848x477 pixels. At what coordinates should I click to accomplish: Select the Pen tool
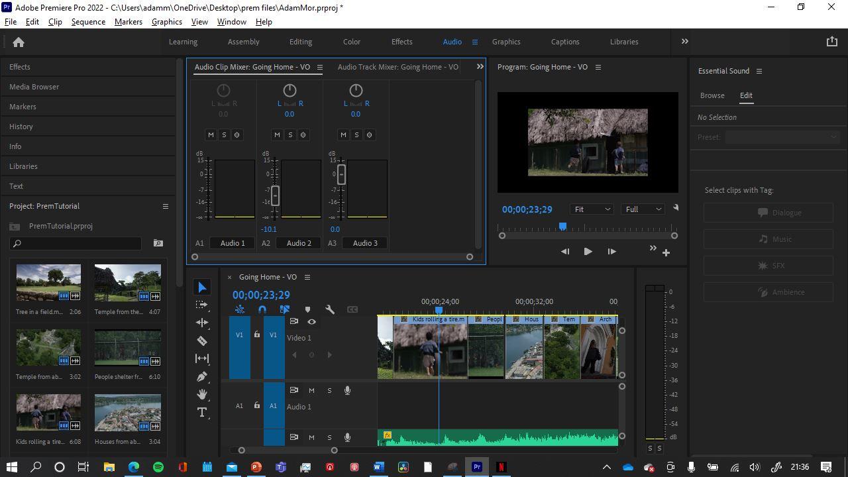(202, 376)
